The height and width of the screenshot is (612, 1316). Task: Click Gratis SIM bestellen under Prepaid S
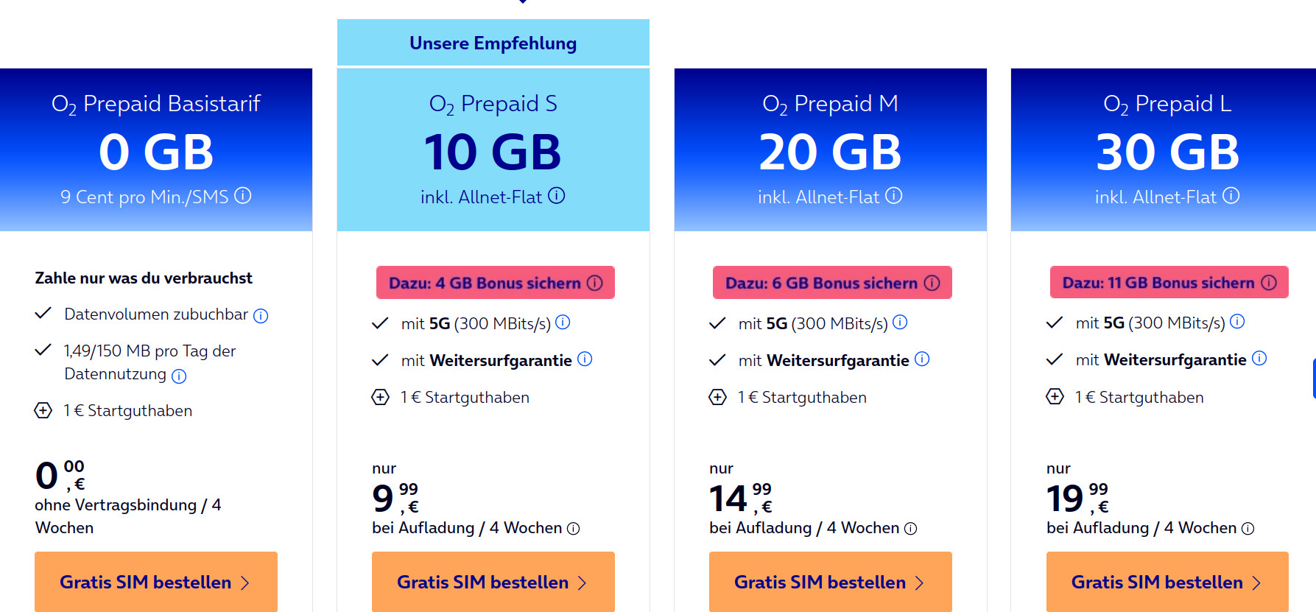click(493, 582)
